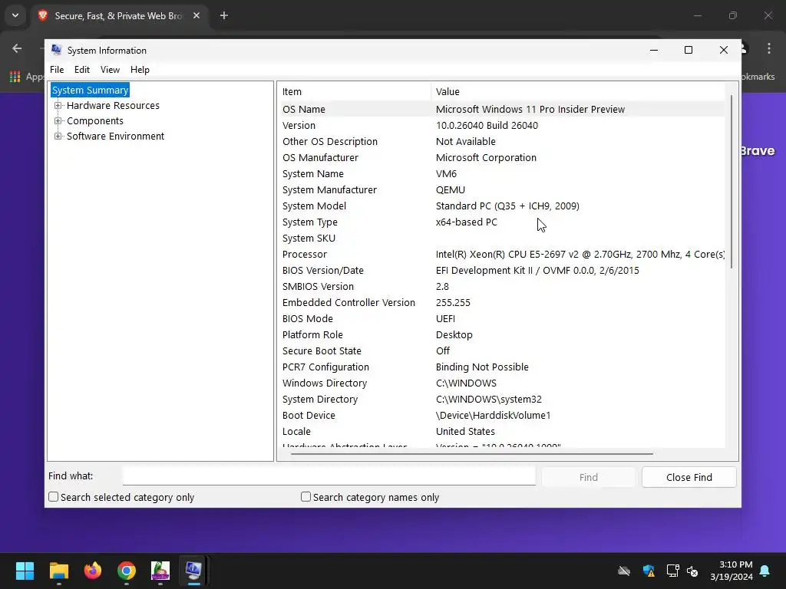This screenshot has height=589, width=786.
Task: Click the network display tray icon
Action: pyautogui.click(x=672, y=571)
